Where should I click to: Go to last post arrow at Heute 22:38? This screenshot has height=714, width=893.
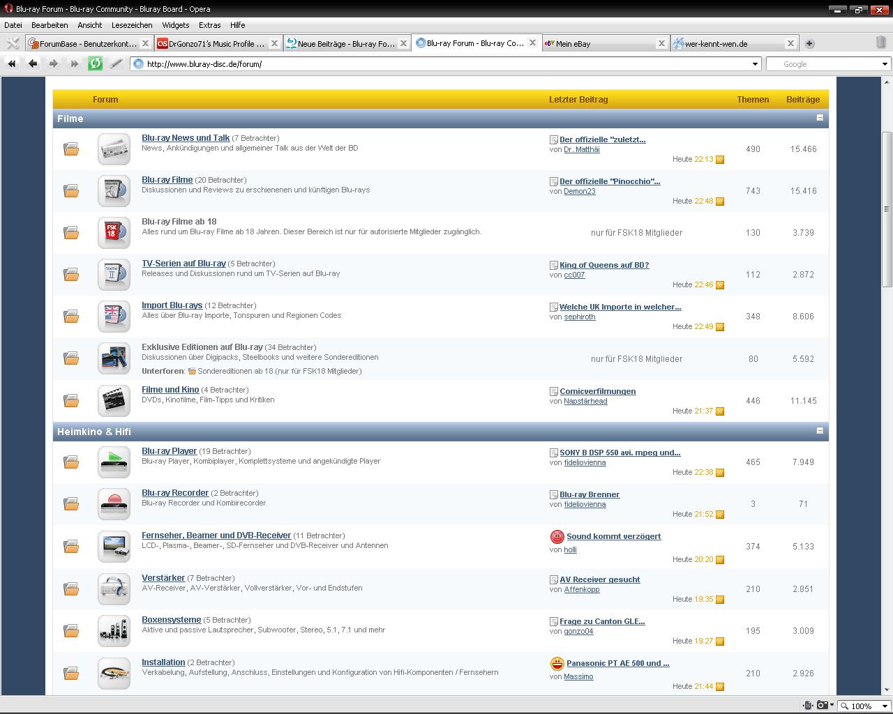pos(720,473)
